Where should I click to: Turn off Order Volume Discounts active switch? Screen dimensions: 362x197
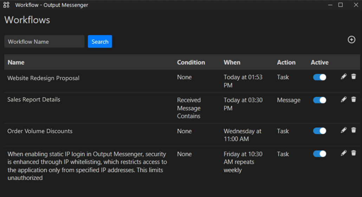[319, 131]
